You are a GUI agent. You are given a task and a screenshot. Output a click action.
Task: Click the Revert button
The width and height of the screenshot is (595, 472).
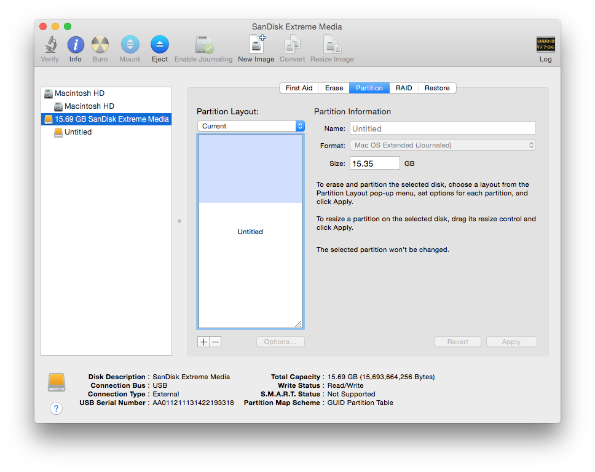pyautogui.click(x=458, y=342)
